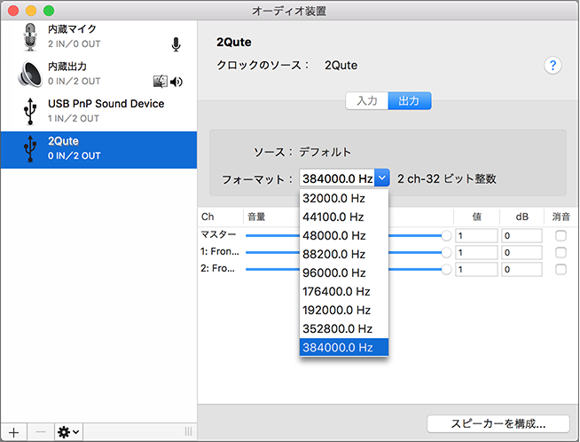Click the 2: Front value field
The height and width of the screenshot is (442, 580).
click(x=476, y=270)
